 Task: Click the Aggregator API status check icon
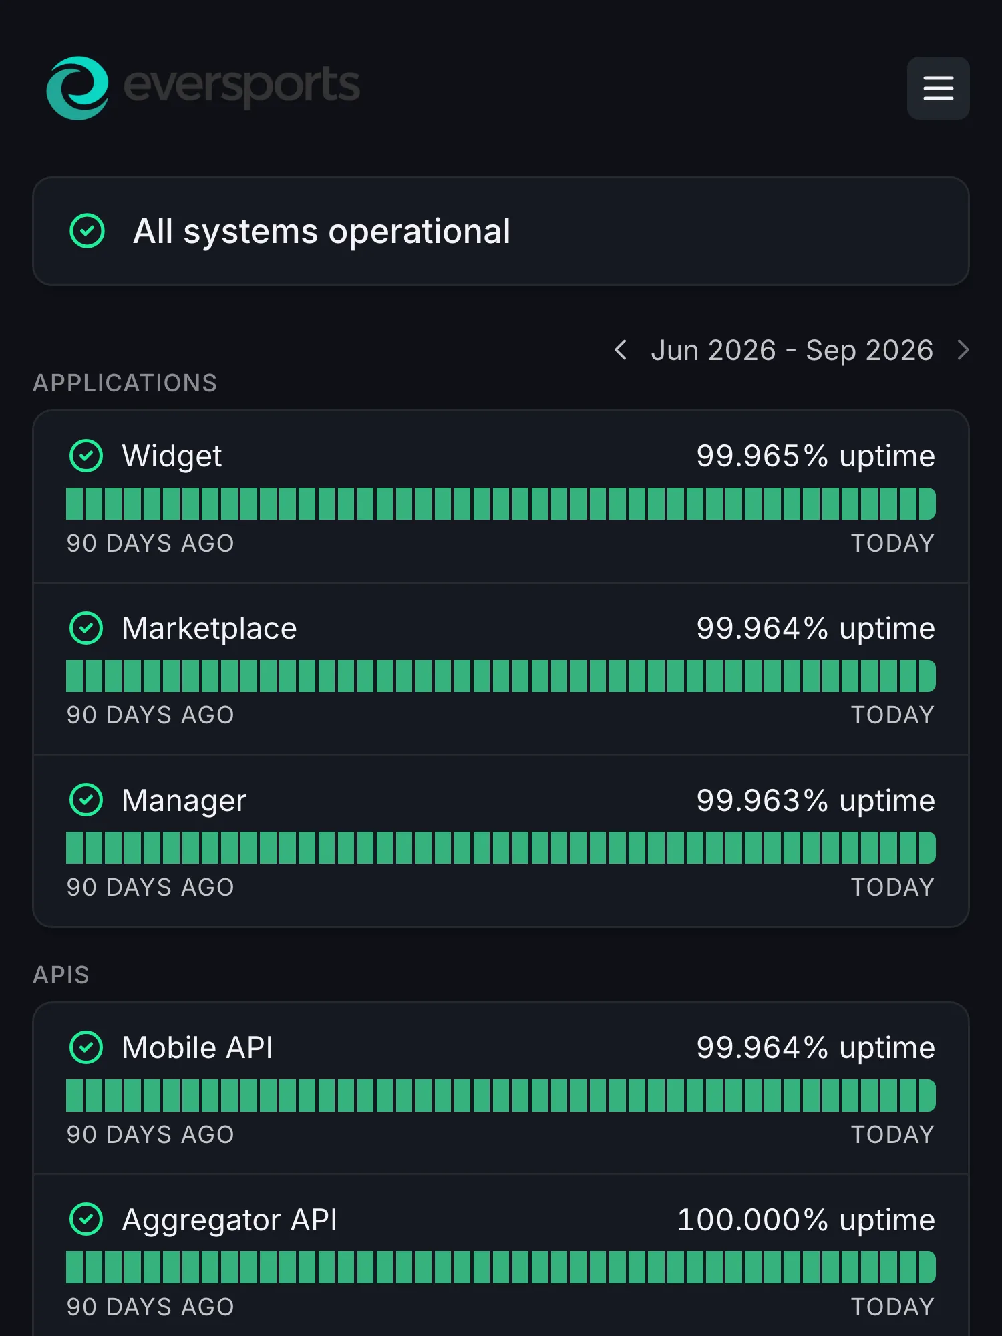tap(86, 1219)
